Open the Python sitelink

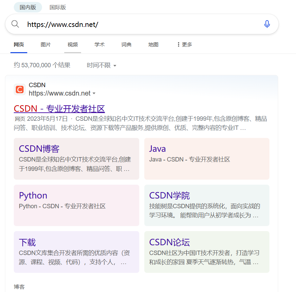tap(33, 195)
